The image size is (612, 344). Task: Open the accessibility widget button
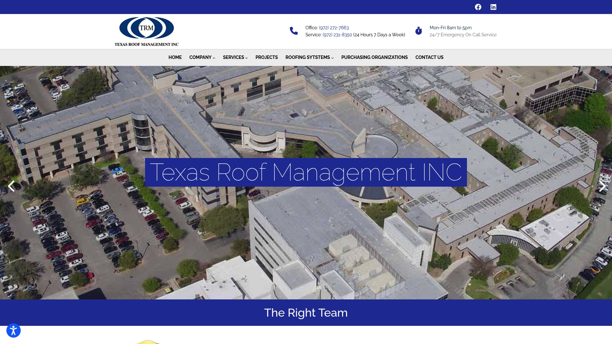13,330
